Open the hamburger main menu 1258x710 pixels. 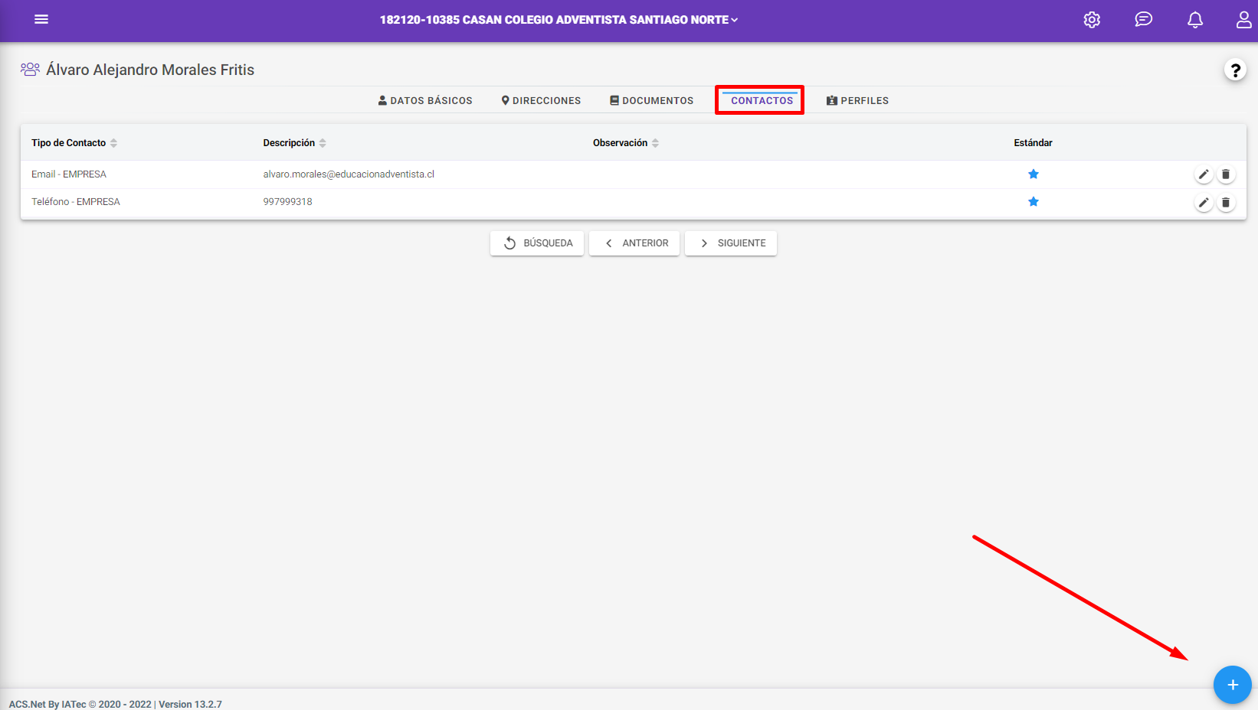pyautogui.click(x=41, y=19)
